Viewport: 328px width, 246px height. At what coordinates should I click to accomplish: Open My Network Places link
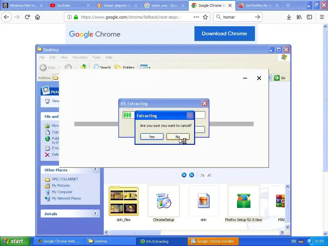(x=66, y=198)
